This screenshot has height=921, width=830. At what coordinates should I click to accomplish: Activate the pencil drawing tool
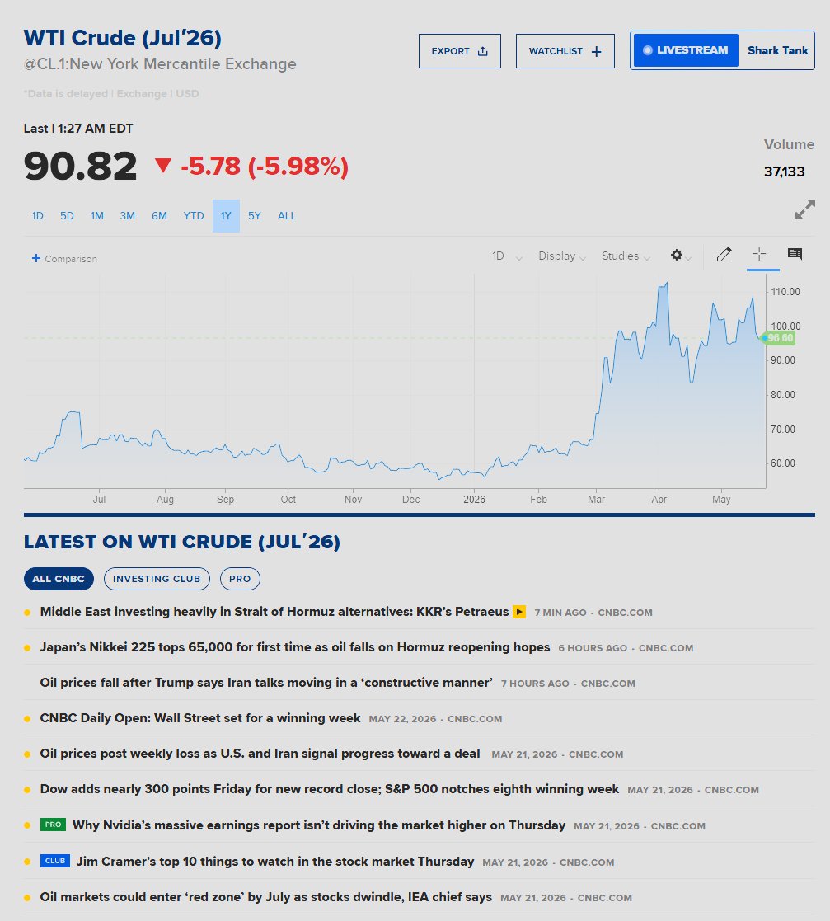tap(724, 254)
